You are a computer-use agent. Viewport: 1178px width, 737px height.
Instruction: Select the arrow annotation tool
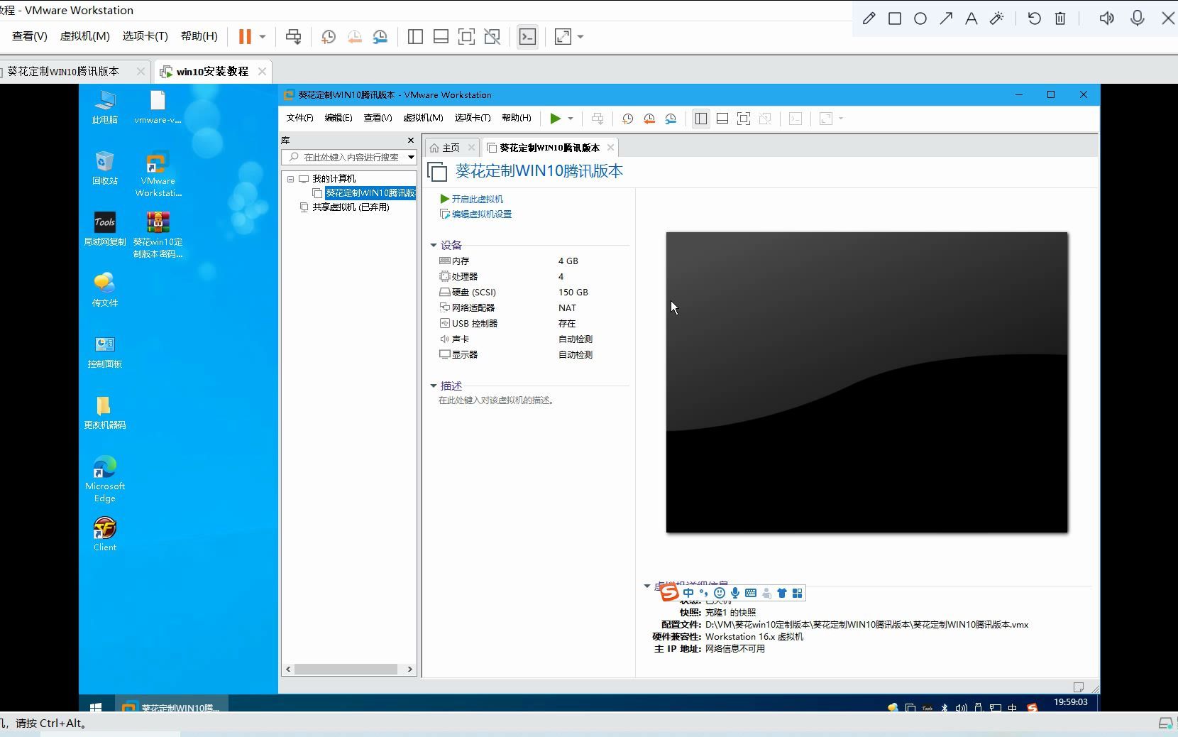tap(946, 18)
